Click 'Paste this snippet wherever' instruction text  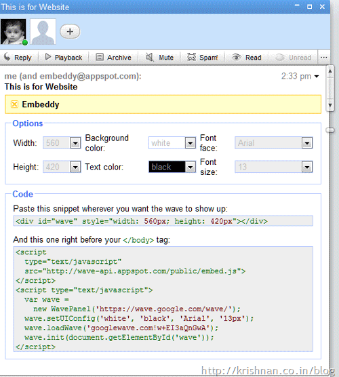(120, 209)
